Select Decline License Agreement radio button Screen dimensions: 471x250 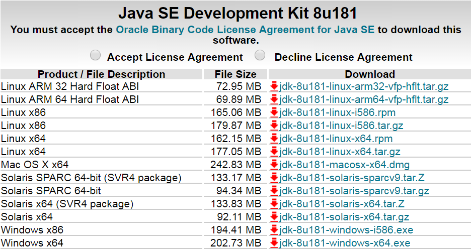260,55
